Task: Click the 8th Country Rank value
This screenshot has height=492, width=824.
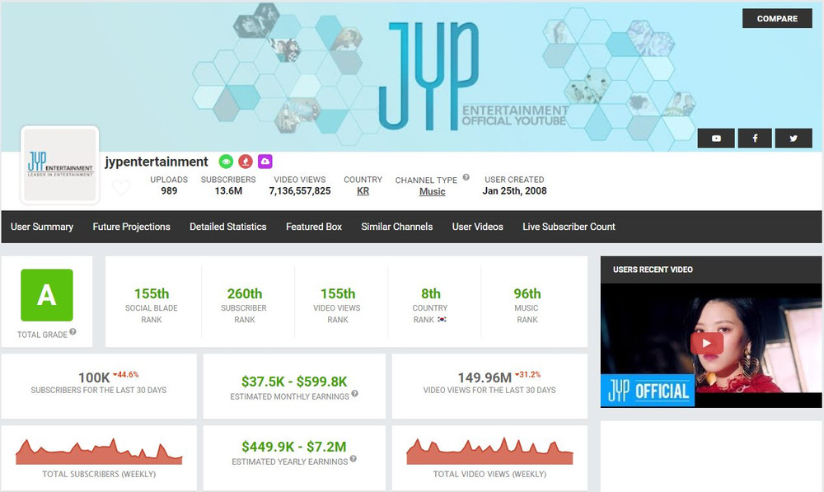Action: (430, 293)
